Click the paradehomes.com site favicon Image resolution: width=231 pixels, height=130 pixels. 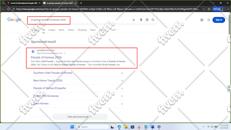[33, 52]
